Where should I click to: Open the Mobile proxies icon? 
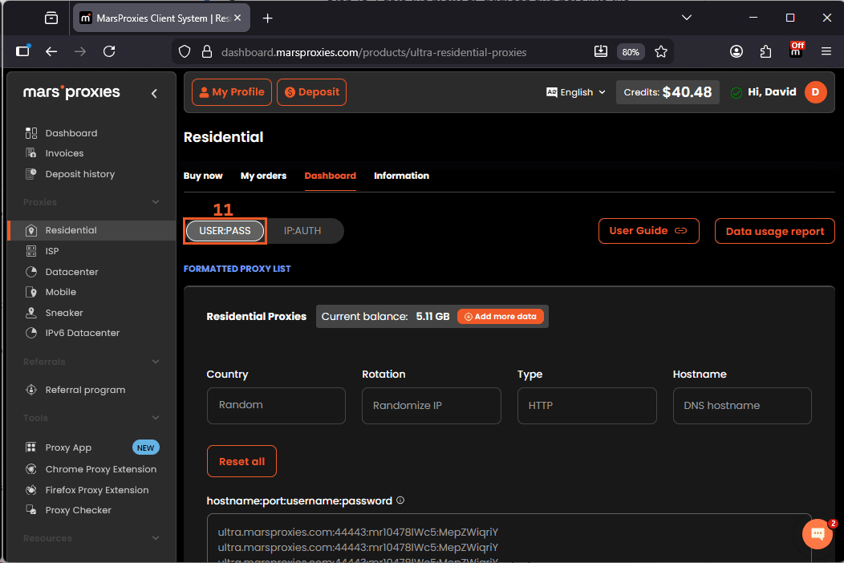pos(31,292)
